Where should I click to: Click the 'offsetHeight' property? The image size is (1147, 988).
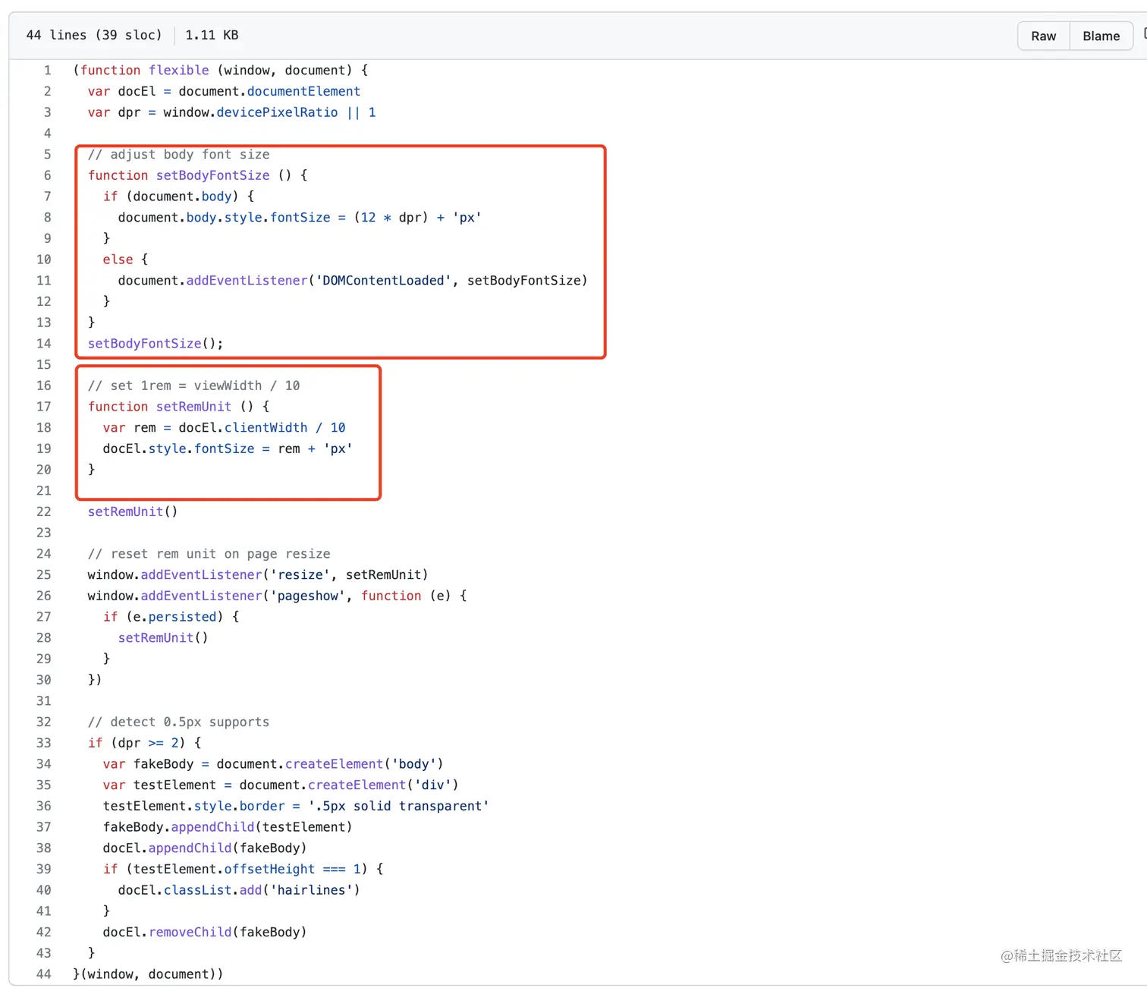270,869
